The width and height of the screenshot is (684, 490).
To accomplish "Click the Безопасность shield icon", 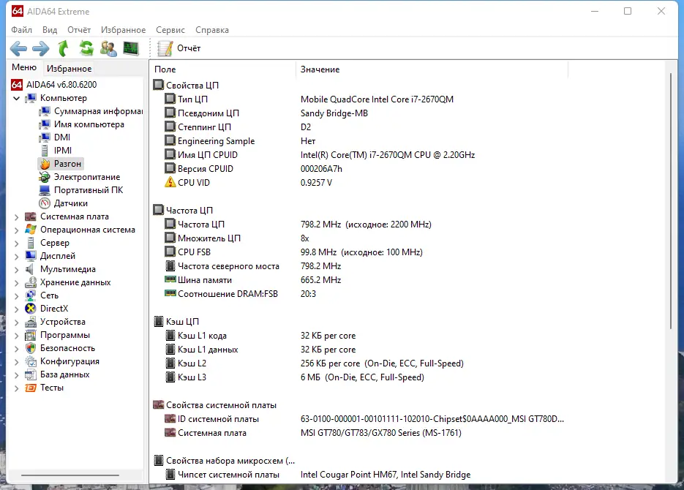I will [x=31, y=348].
